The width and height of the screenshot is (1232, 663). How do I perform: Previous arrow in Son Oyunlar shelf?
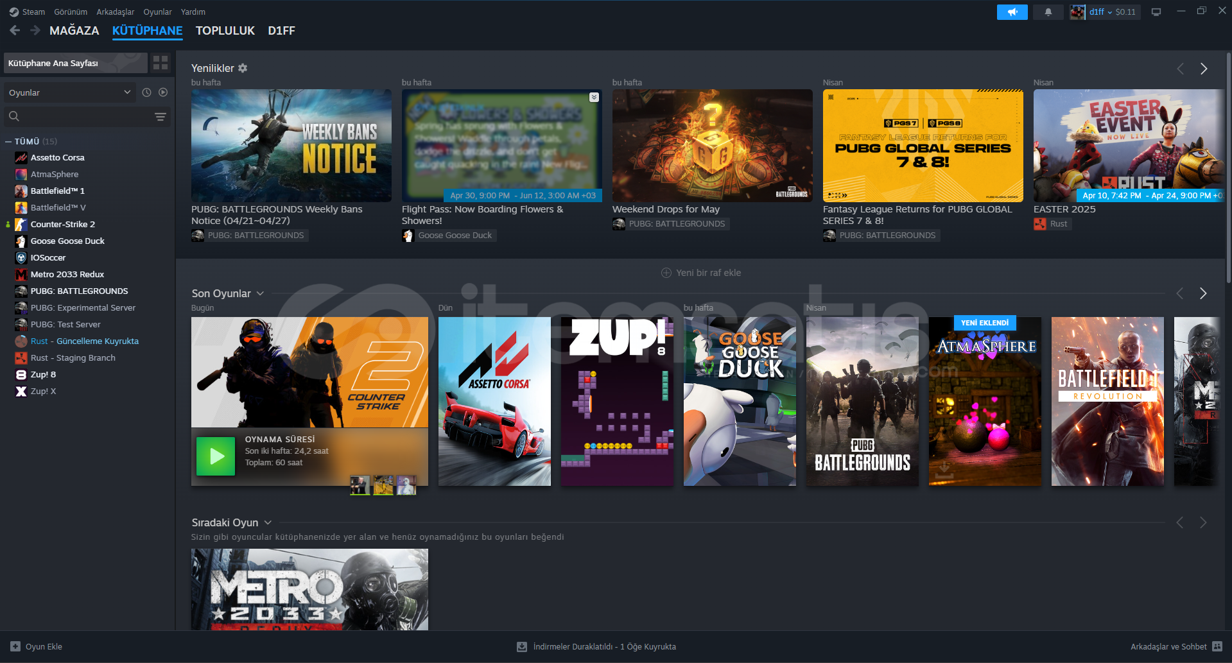1179,293
